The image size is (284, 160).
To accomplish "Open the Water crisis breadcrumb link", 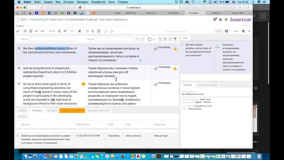I will (x=56, y=20).
